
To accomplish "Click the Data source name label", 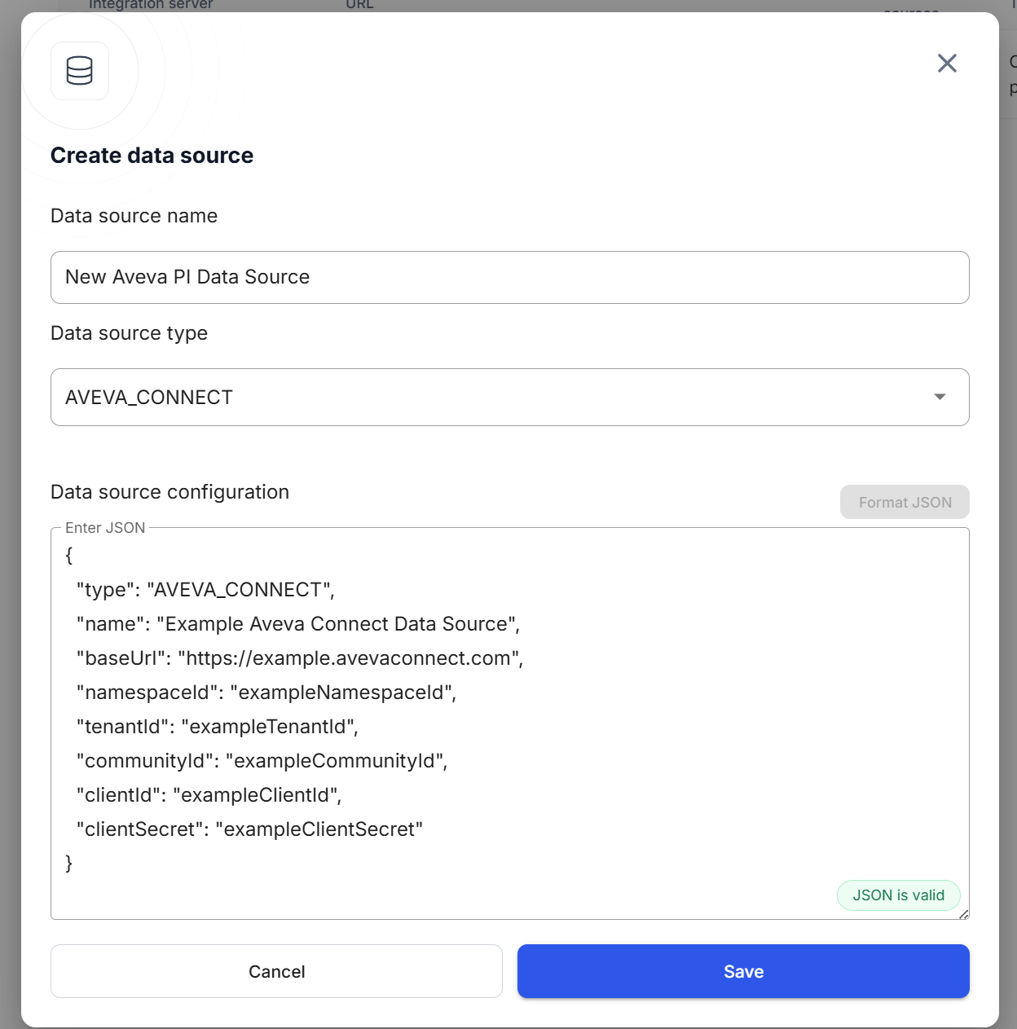I will pyautogui.click(x=134, y=216).
